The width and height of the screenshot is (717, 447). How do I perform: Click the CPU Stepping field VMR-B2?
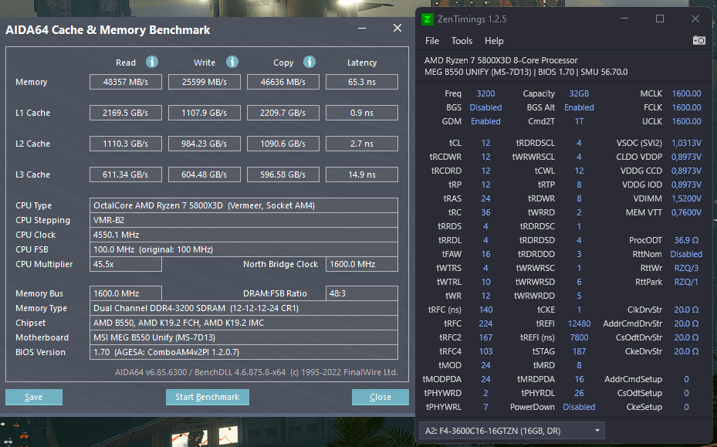244,220
